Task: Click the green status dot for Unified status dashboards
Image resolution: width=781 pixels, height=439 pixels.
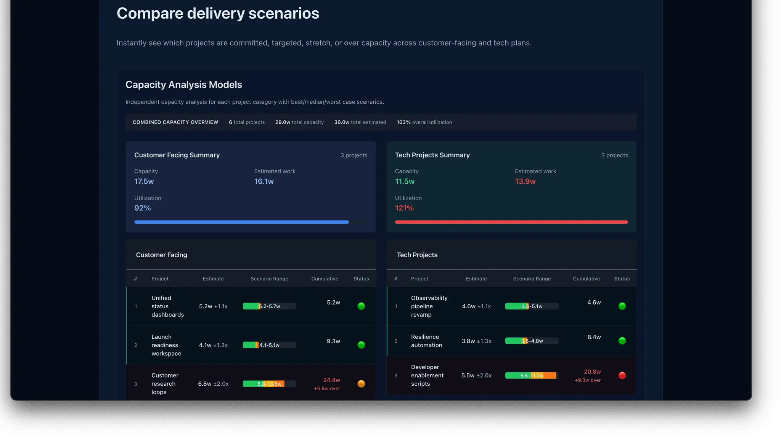Action: [361, 306]
